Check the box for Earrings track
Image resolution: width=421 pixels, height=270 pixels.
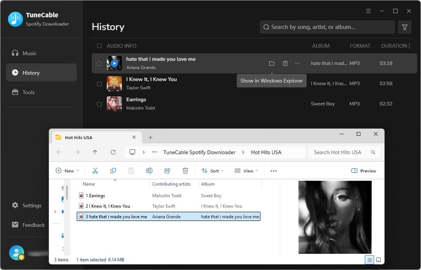[99, 104]
